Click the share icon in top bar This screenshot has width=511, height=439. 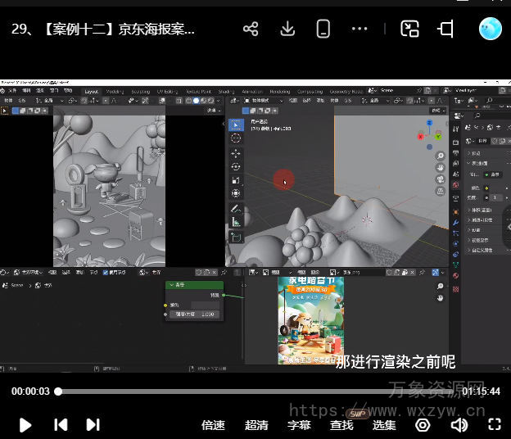(251, 29)
